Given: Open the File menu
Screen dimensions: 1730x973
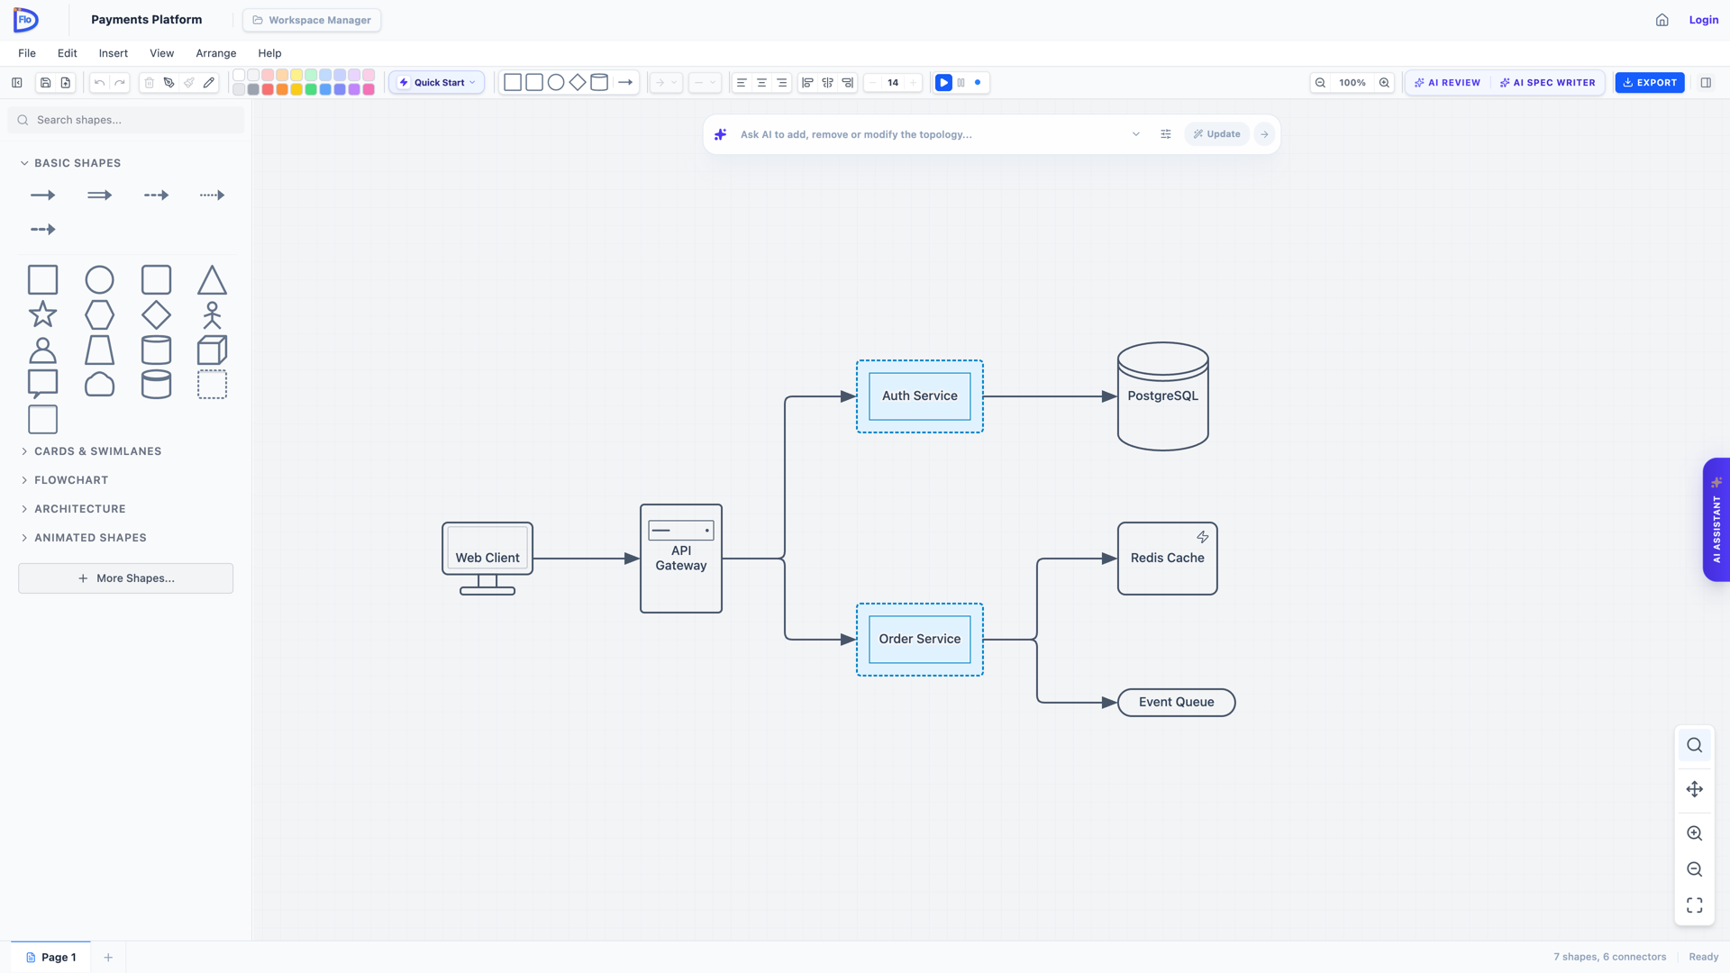Looking at the screenshot, I should pyautogui.click(x=27, y=53).
